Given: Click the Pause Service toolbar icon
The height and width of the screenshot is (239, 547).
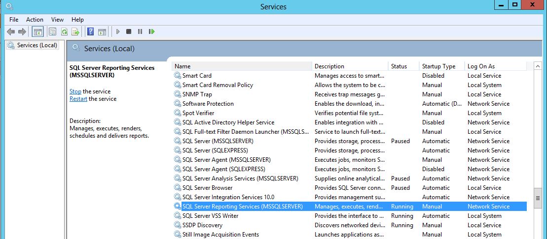Looking at the screenshot, I should 140,31.
